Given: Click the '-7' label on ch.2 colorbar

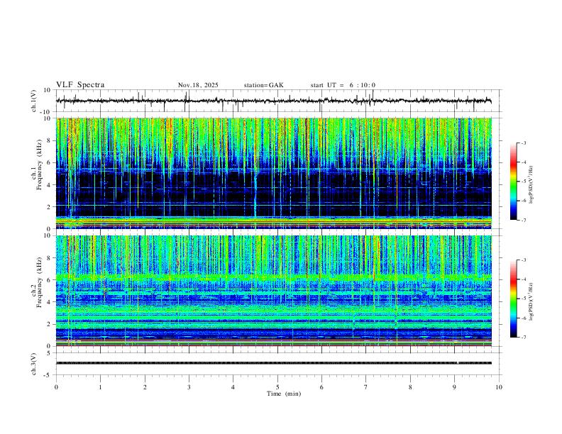Looking at the screenshot, I should (x=523, y=337).
